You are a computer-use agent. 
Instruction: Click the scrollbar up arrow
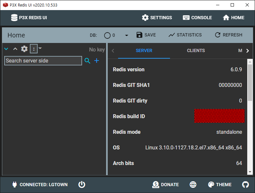pyautogui.click(x=250, y=62)
